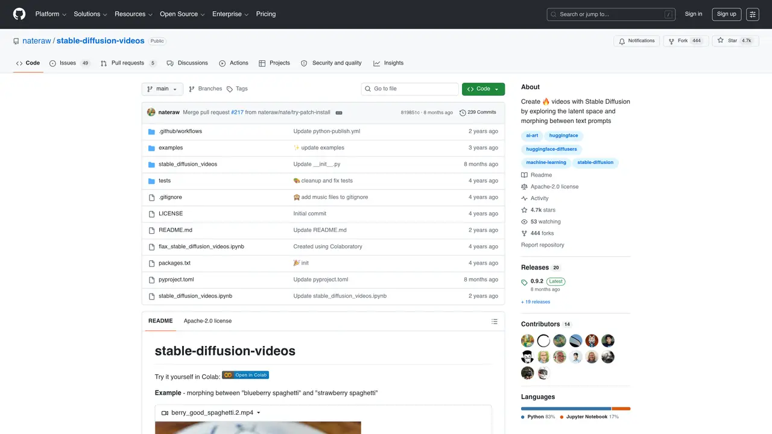This screenshot has height=434, width=772.
Task: Click the Notifications bell button
Action: pyautogui.click(x=636, y=41)
